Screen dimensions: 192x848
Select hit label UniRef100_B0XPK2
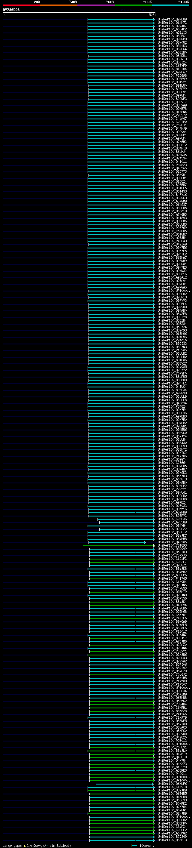click(x=172, y=803)
